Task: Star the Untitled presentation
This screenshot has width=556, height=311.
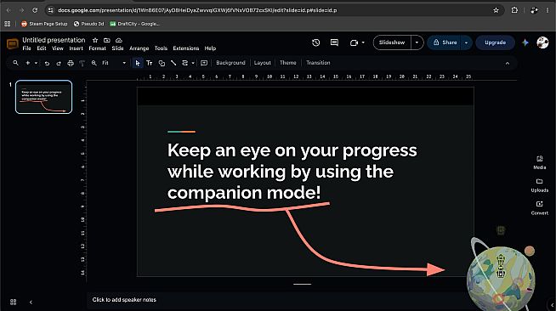Action: (95, 40)
